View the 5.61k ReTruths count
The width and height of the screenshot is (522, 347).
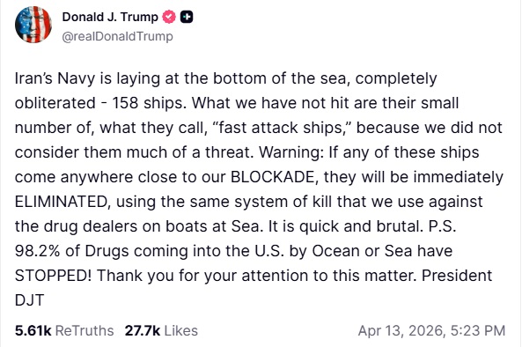click(33, 330)
